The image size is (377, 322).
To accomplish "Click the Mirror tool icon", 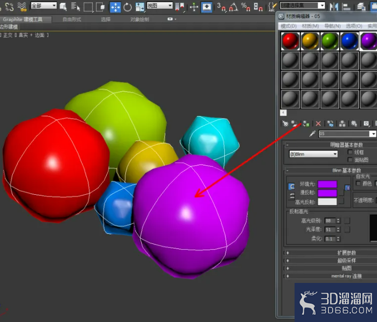I will click(334, 7).
